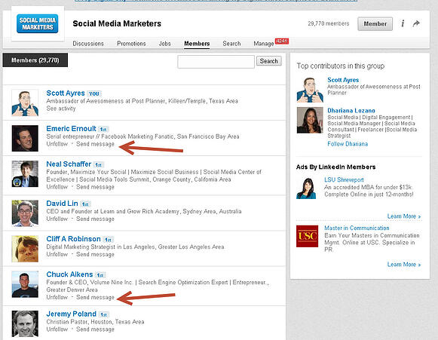Open David Lin's profile link
This screenshot has width=438, height=340.
(62, 204)
